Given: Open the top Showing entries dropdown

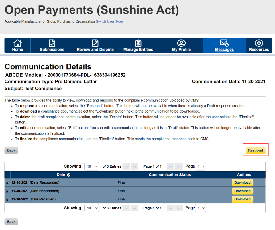Looking at the screenshot, I should coord(91,166).
